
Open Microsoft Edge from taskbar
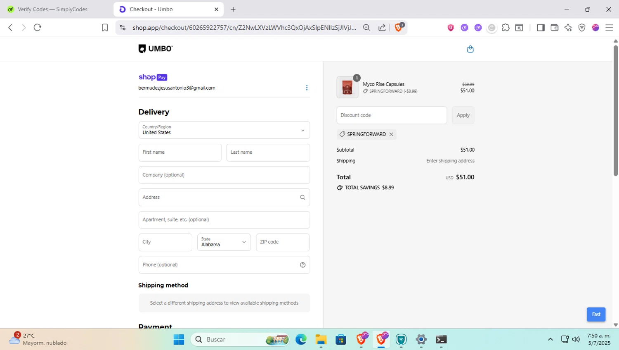tap(301, 340)
